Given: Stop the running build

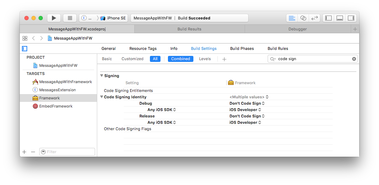Looking at the screenshot, I should pyautogui.click(x=70, y=18).
